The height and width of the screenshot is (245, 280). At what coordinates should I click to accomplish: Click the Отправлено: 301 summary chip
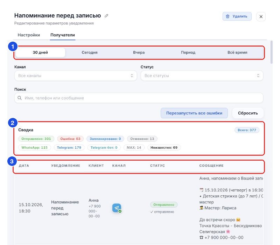[x=36, y=139]
